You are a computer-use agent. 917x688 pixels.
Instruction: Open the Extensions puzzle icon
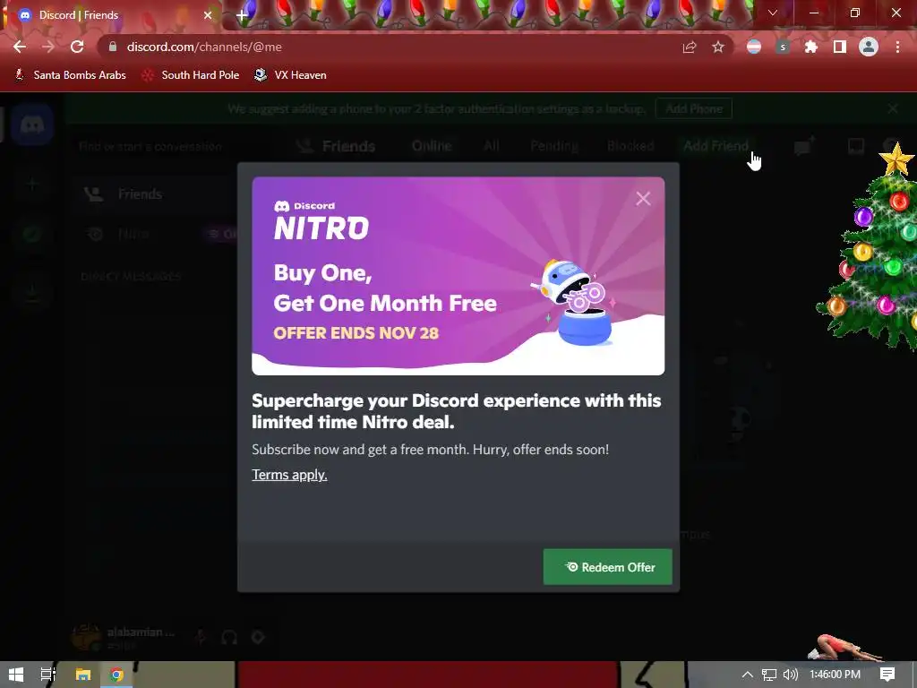click(811, 47)
